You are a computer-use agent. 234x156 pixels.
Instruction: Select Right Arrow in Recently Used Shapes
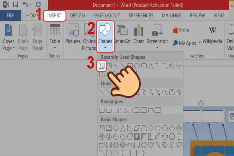[172, 66]
